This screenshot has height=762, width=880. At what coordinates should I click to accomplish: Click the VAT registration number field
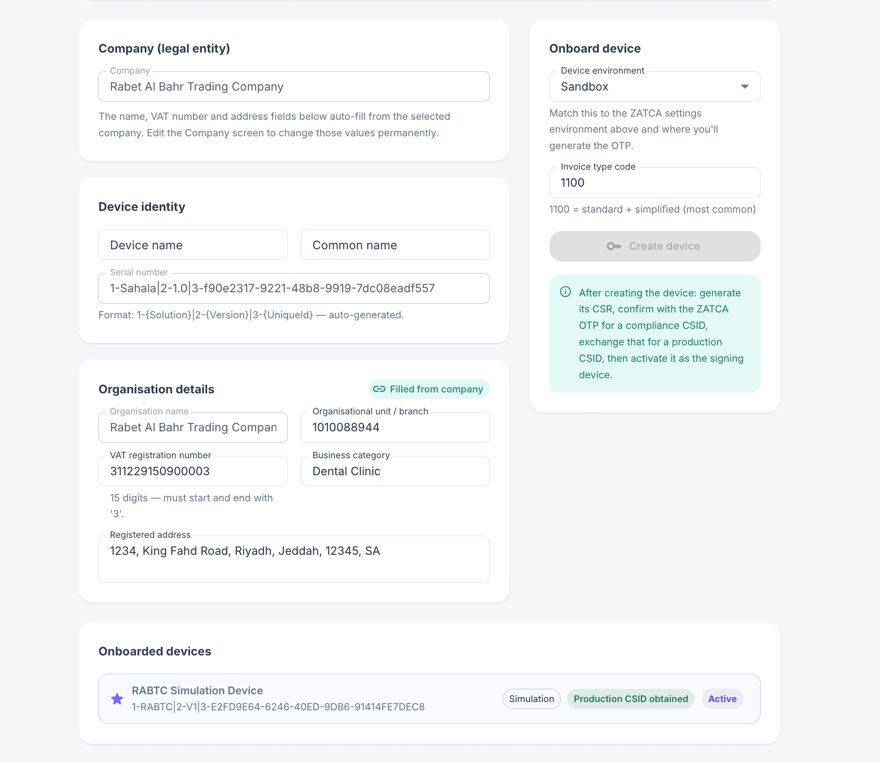click(193, 471)
